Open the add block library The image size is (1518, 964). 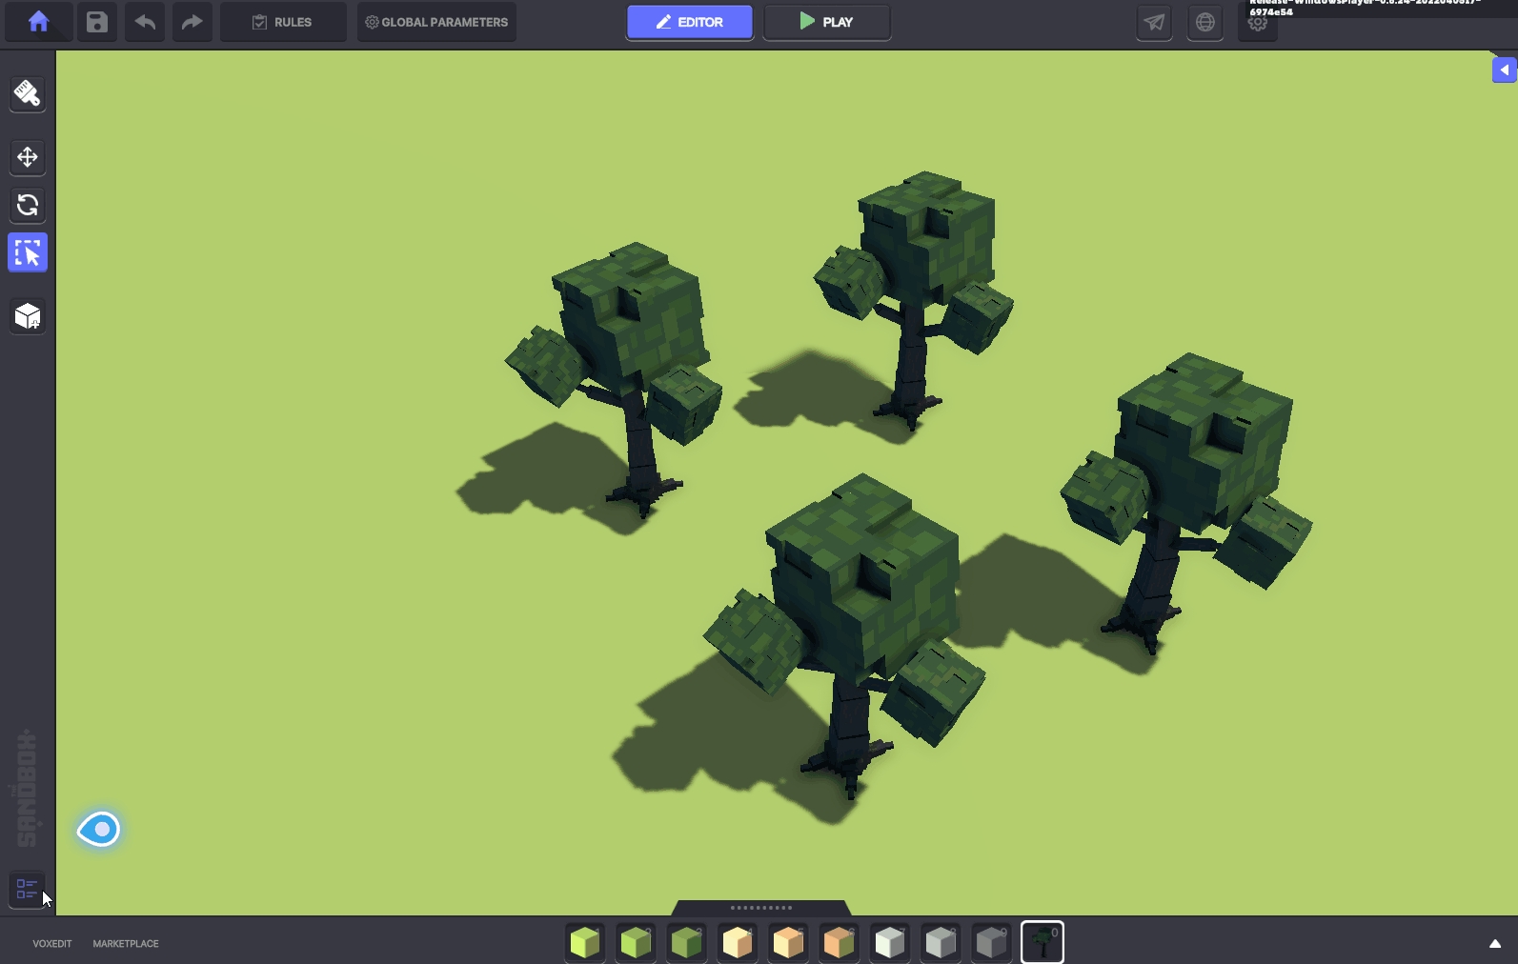[28, 316]
